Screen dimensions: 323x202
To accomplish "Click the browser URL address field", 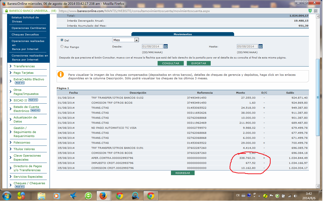I will [183, 11].
